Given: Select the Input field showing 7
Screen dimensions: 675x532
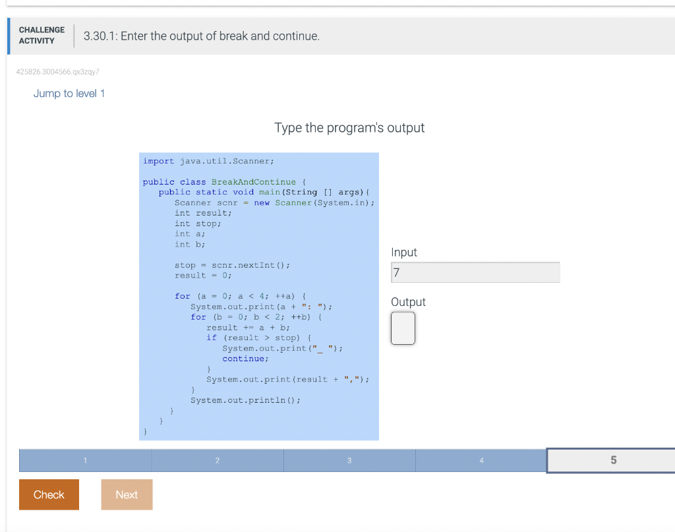Looking at the screenshot, I should point(475,272).
